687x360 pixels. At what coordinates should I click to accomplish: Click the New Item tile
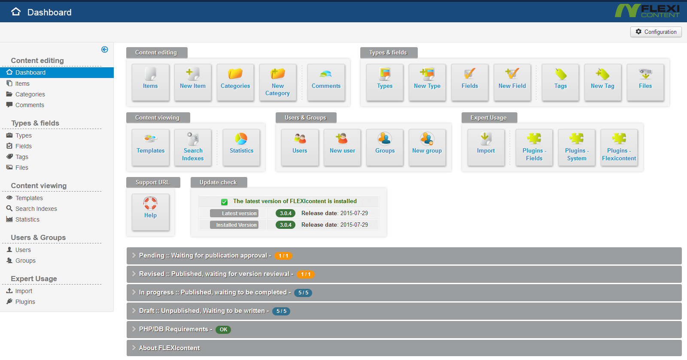click(193, 82)
